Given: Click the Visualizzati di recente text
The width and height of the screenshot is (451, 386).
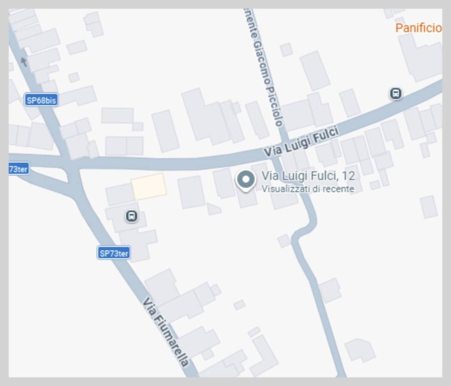Looking at the screenshot, I should (x=308, y=189).
